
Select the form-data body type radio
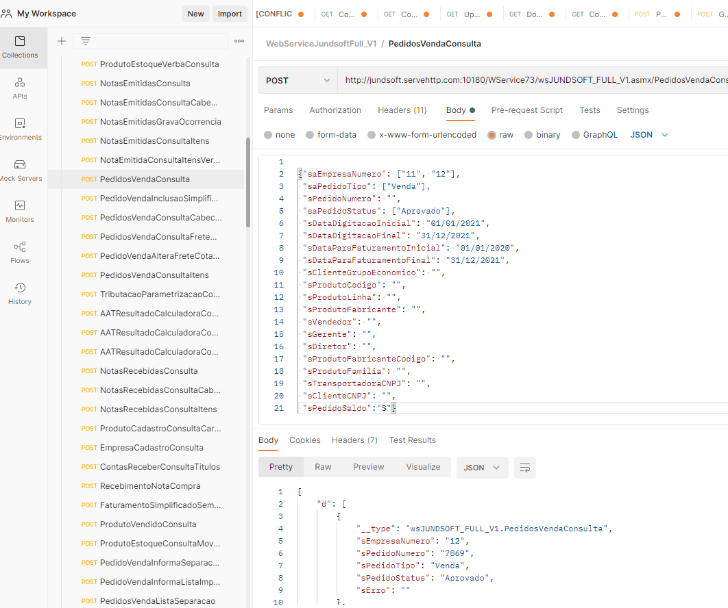pyautogui.click(x=310, y=135)
